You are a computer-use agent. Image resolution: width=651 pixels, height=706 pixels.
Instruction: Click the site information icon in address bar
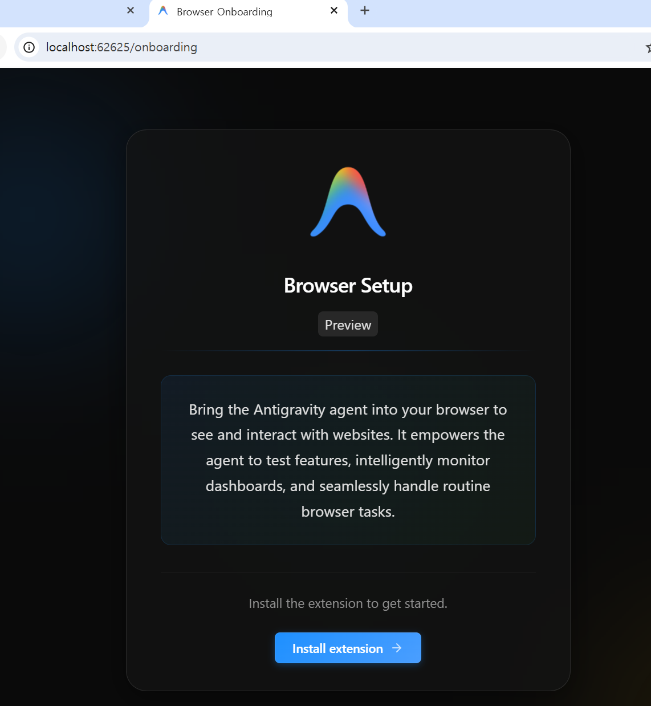coord(29,47)
